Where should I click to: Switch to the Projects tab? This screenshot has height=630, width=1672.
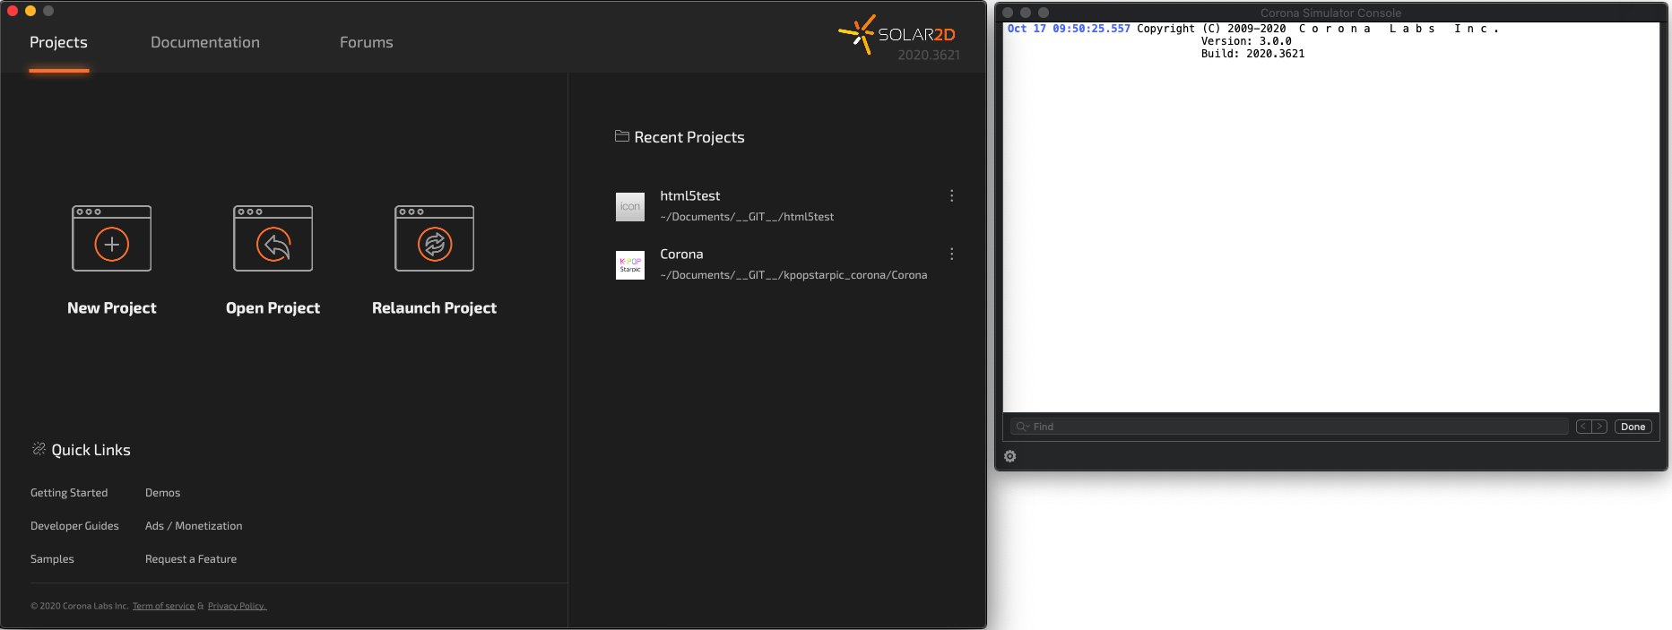[58, 42]
